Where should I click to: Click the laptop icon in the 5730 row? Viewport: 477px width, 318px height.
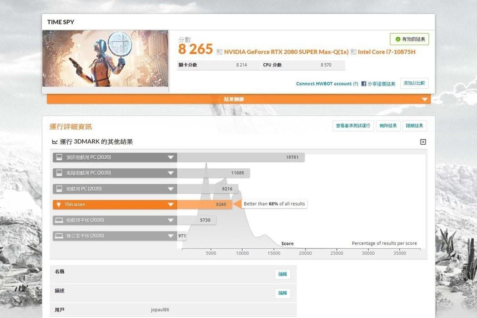pos(59,220)
